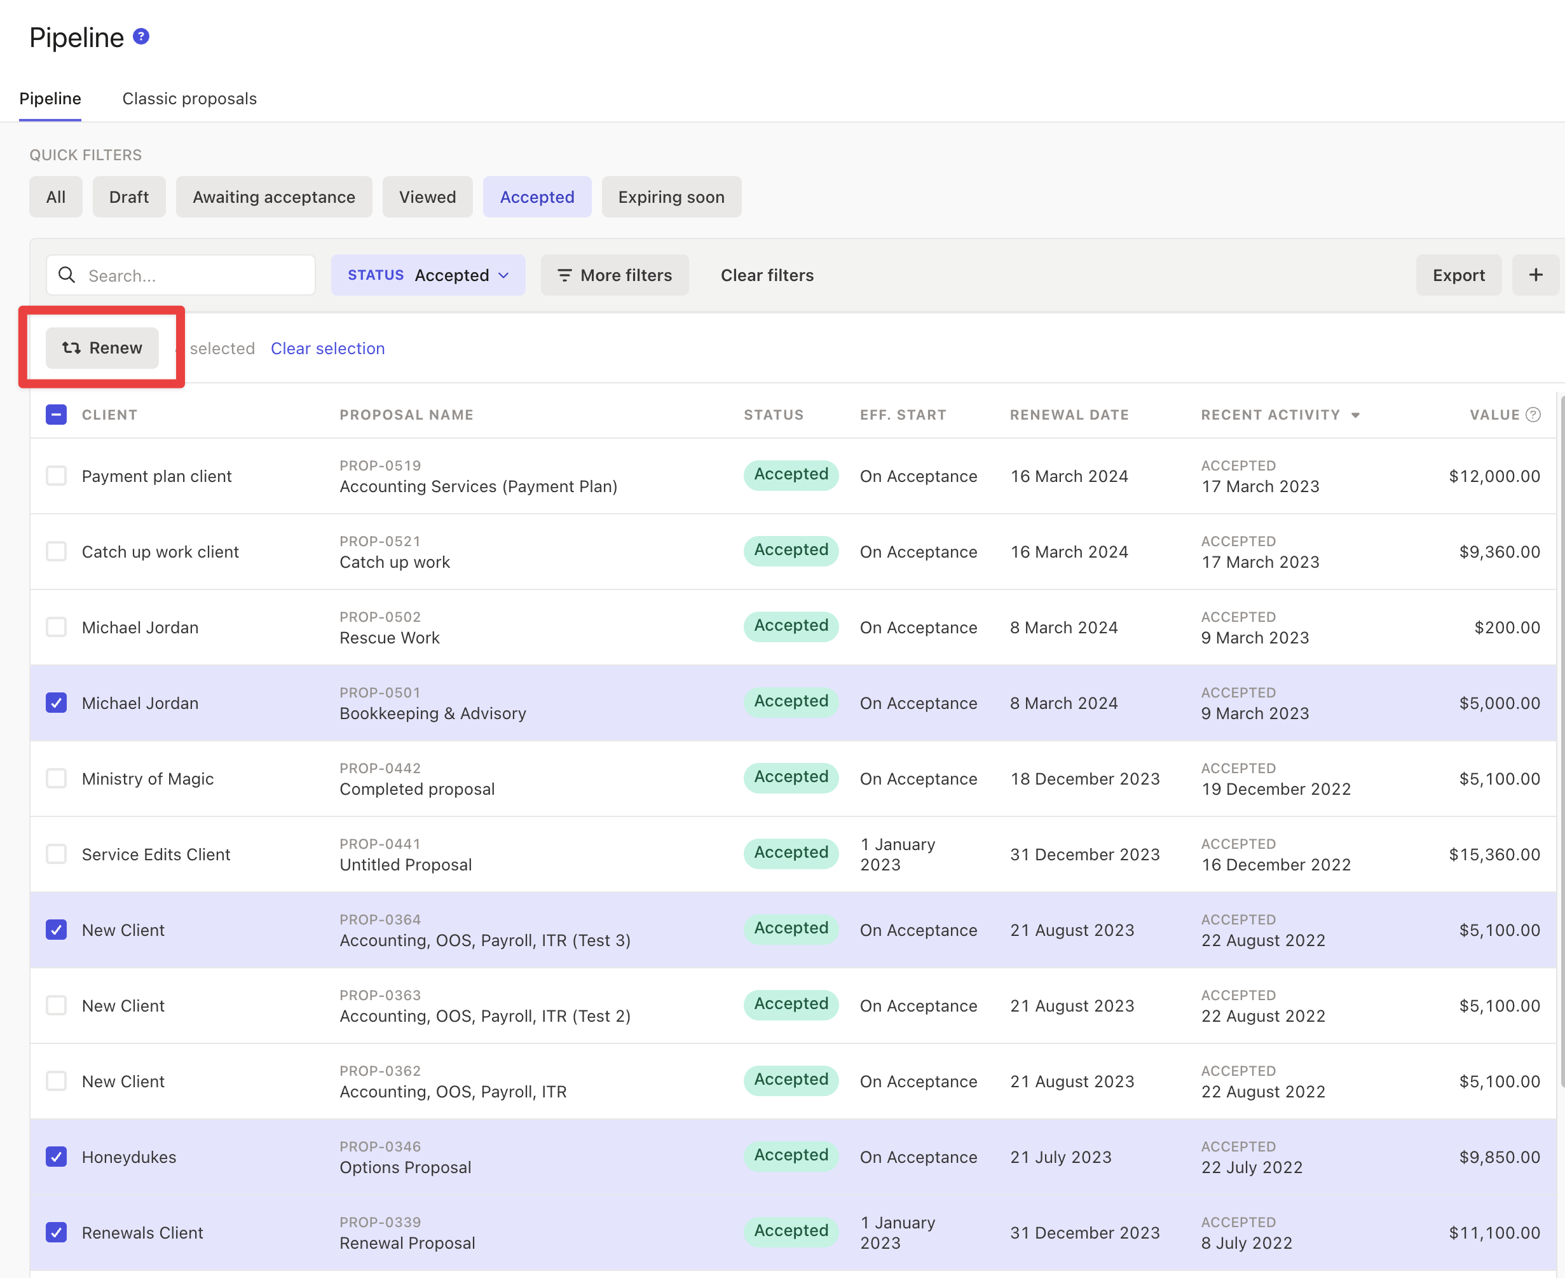Image resolution: width=1565 pixels, height=1278 pixels.
Task: Open More filters with the filter icon
Action: [614, 275]
